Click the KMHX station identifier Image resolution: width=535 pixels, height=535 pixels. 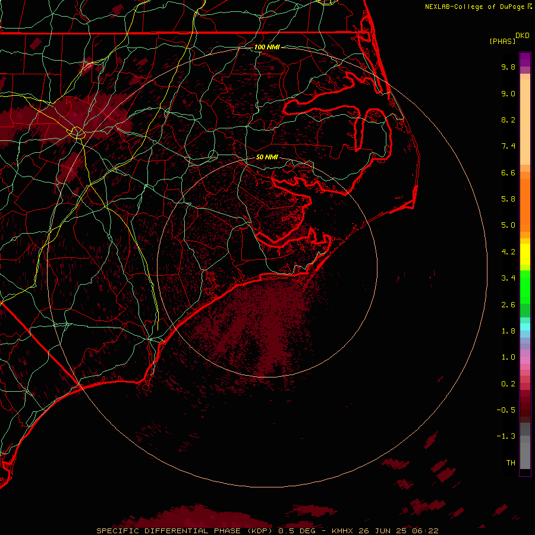[x=344, y=531]
